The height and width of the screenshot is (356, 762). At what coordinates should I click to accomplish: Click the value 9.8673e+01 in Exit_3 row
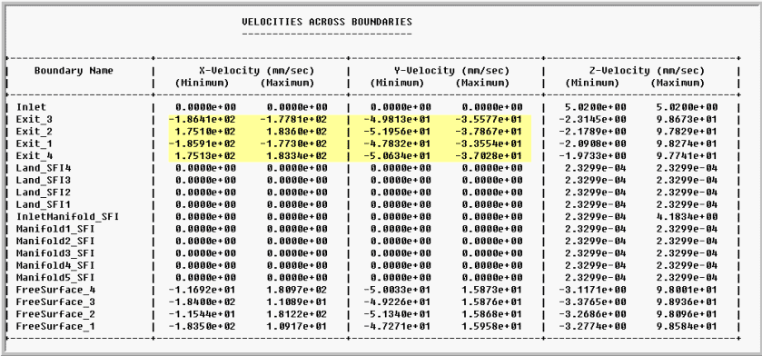coord(688,120)
